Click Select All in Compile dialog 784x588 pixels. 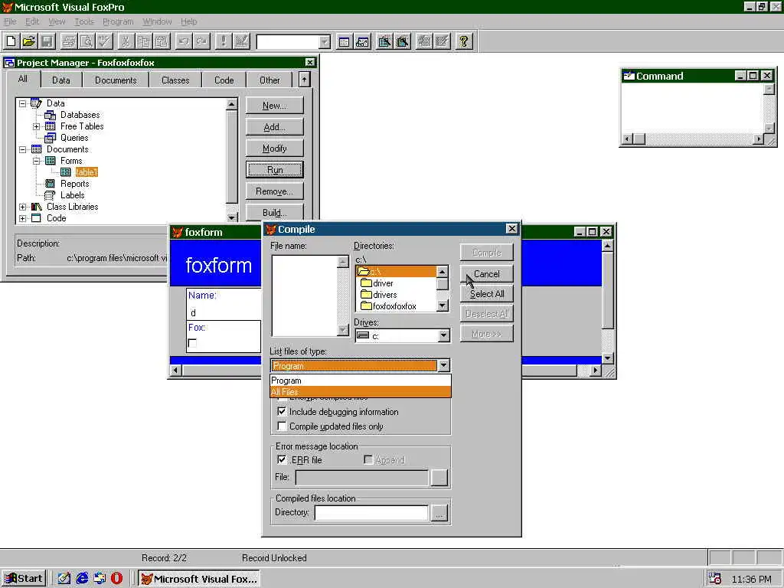pyautogui.click(x=486, y=294)
